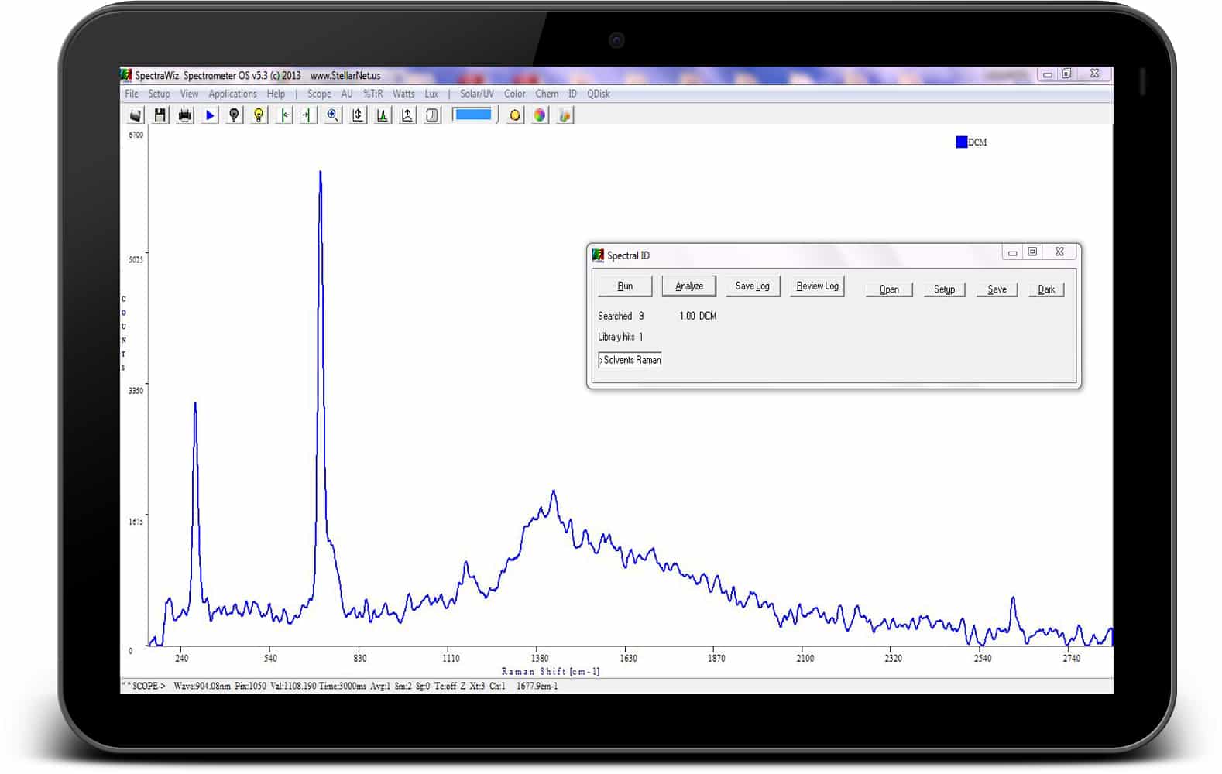
Task: Open the Solar/UV menu item
Action: (476, 94)
